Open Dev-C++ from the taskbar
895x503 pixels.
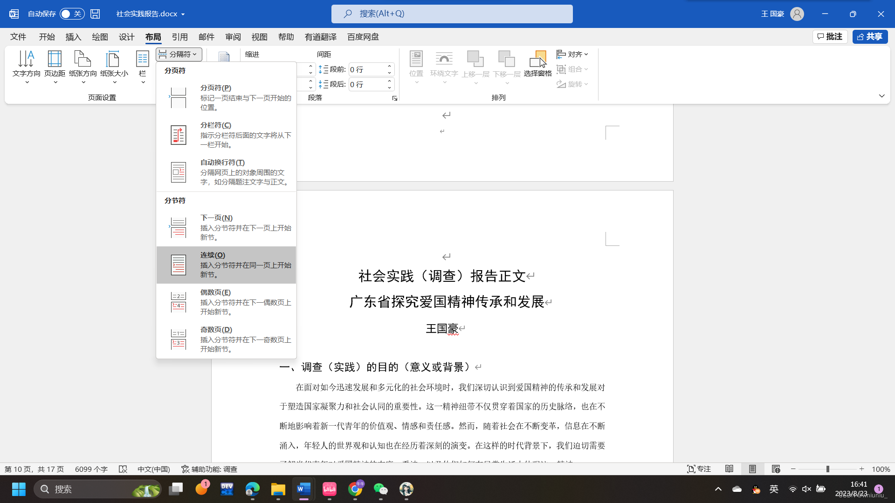click(227, 489)
